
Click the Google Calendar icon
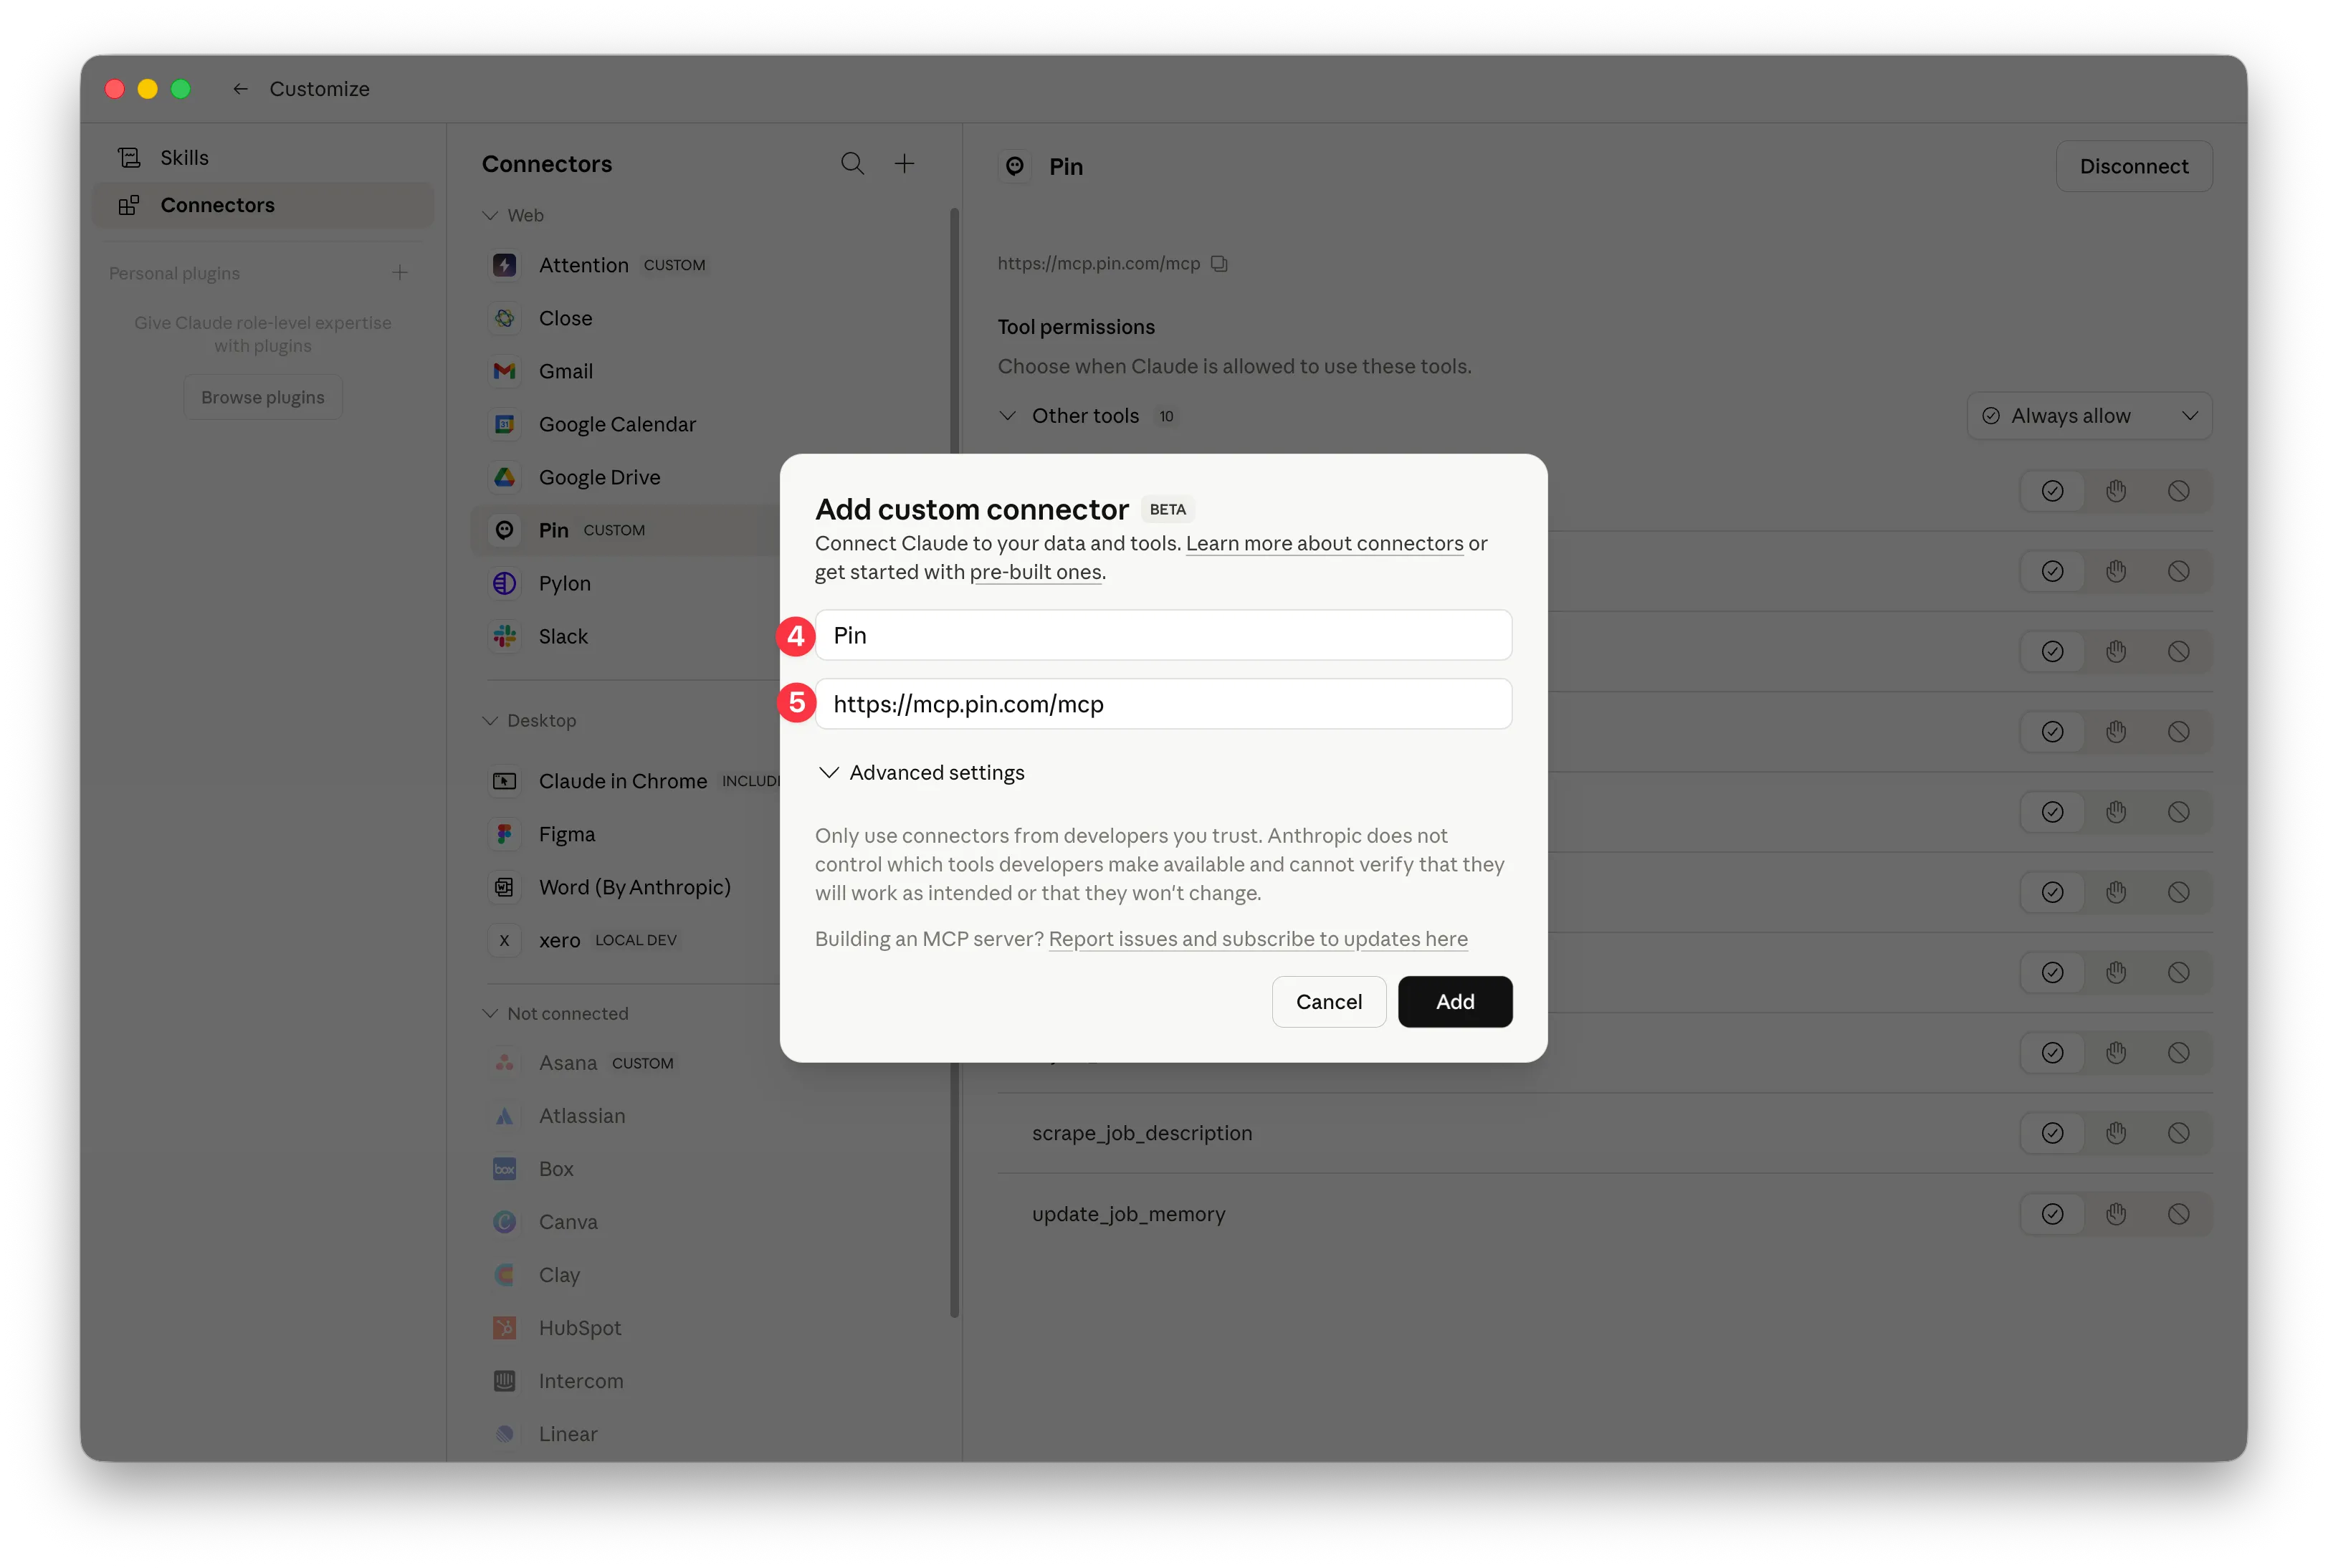coord(505,424)
